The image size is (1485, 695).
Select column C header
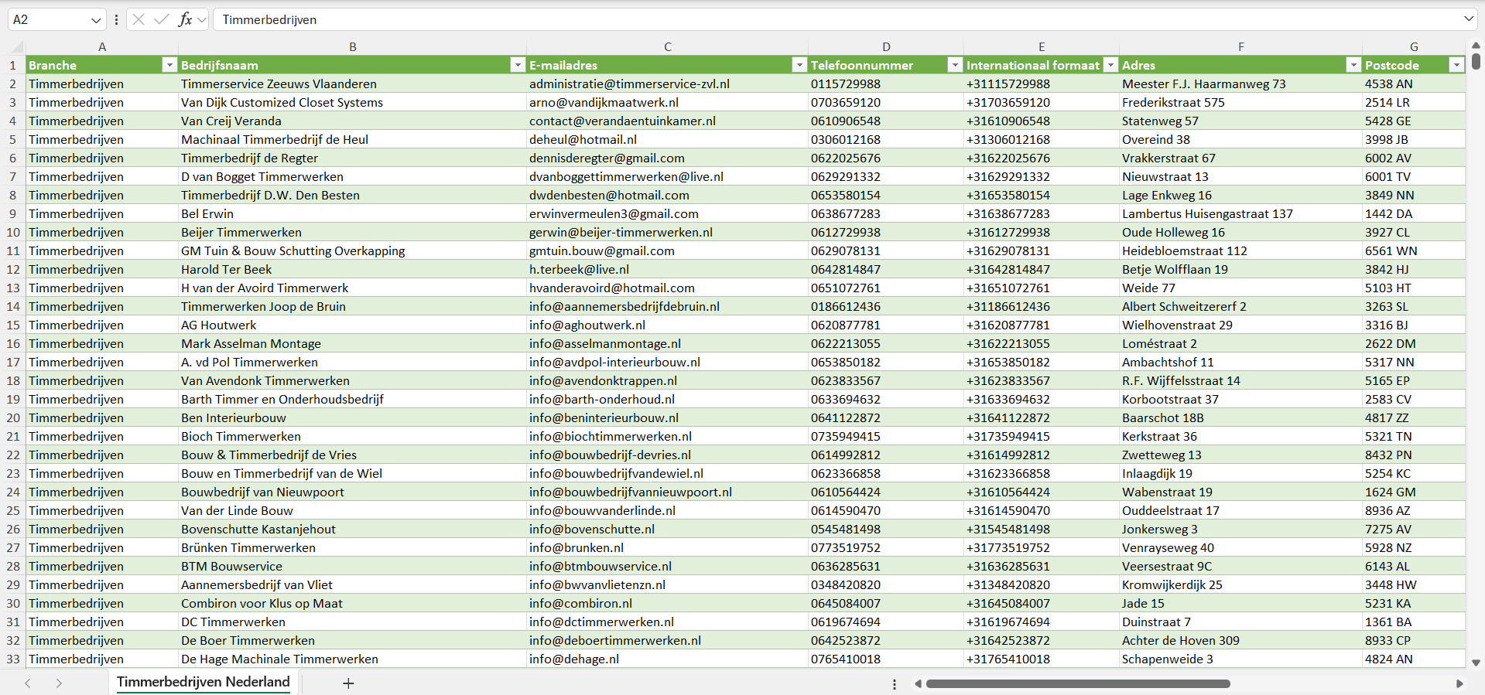[x=667, y=47]
